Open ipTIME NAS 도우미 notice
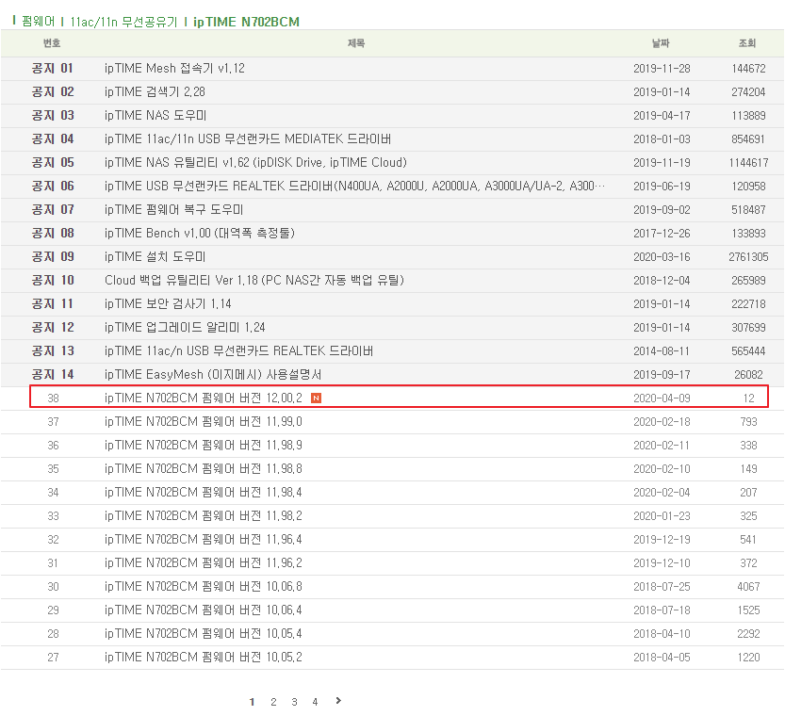The height and width of the screenshot is (716, 785). coord(155,116)
